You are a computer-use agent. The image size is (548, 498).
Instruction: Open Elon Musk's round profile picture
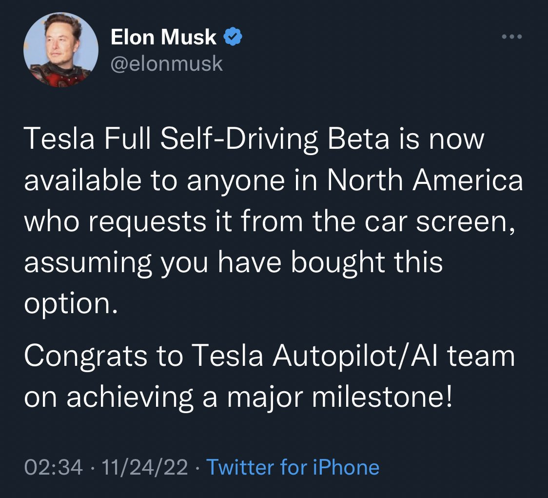[x=61, y=50]
